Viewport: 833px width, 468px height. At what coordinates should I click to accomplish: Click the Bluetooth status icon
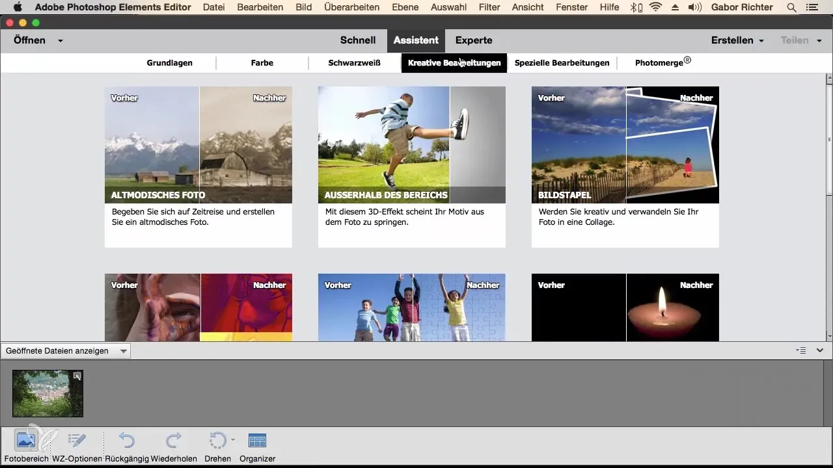click(x=636, y=7)
